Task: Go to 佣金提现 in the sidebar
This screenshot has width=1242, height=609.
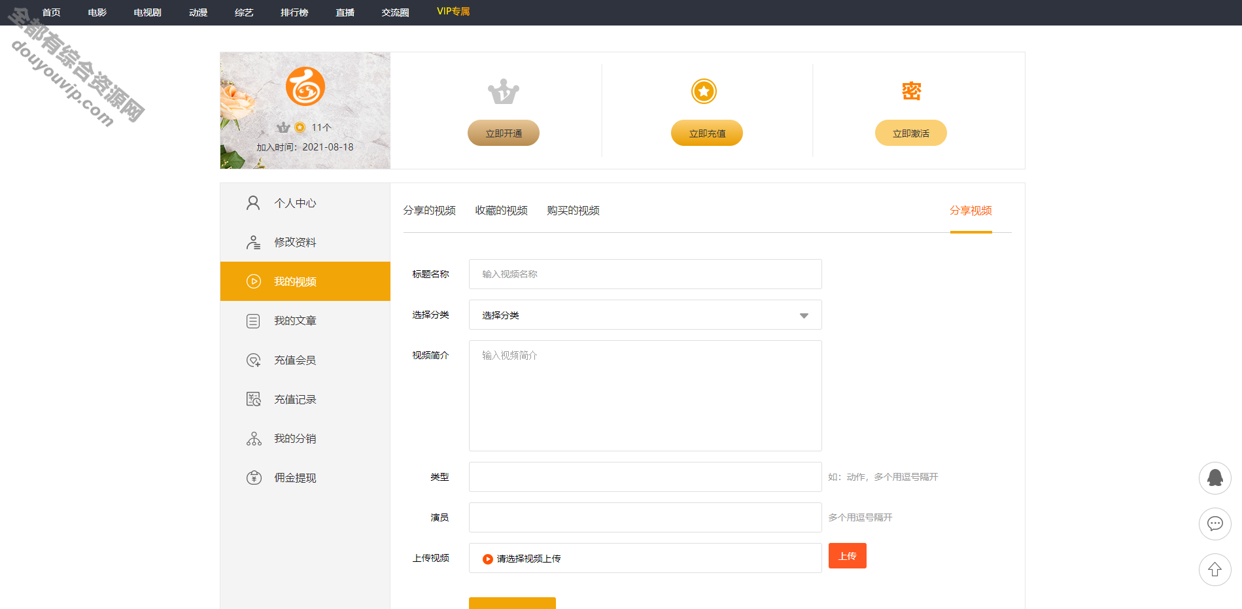Action: 305,478
